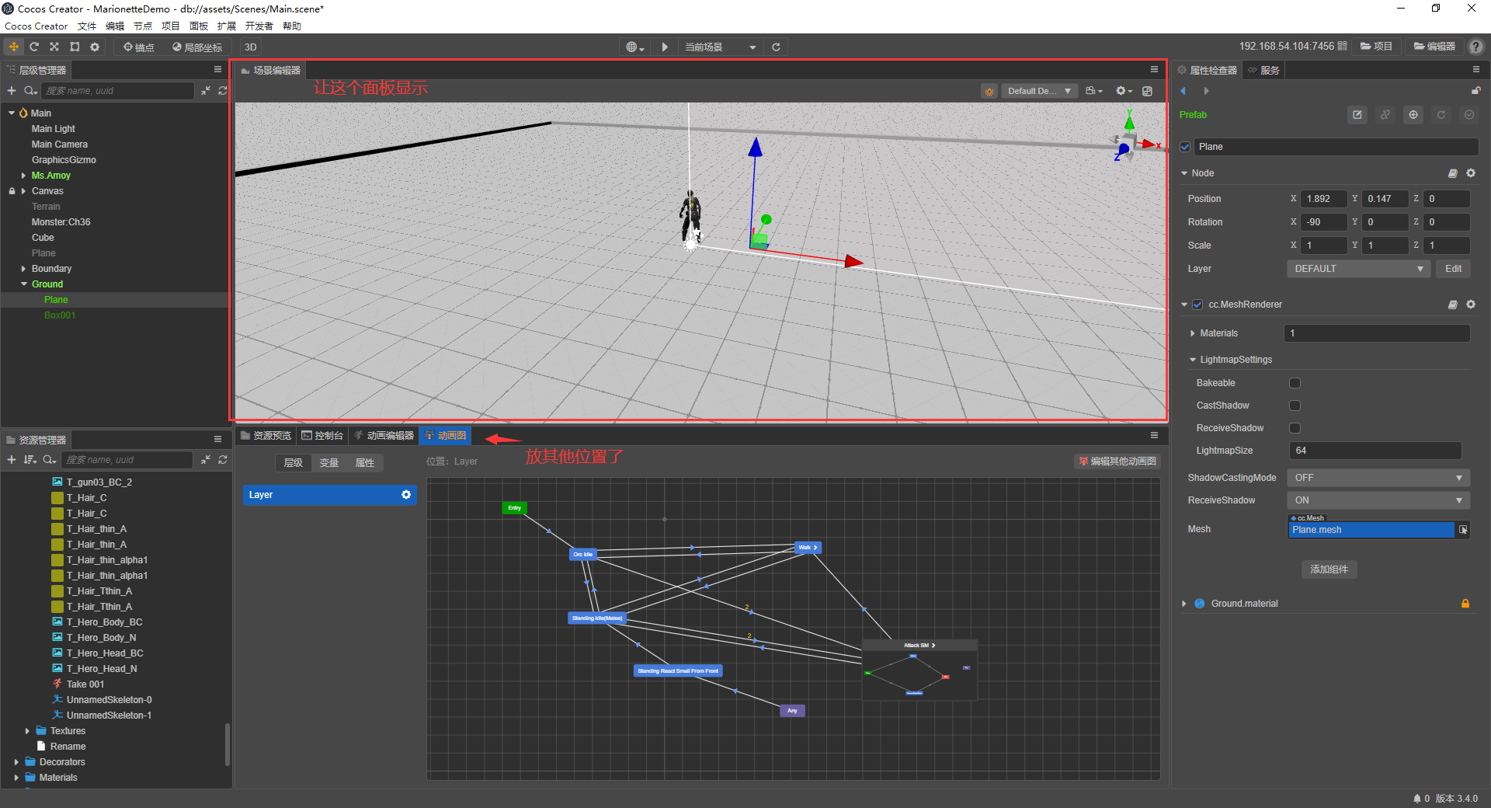Screen dimensions: 1491x808
Task: Click the prefab edit icon
Action: click(1357, 115)
